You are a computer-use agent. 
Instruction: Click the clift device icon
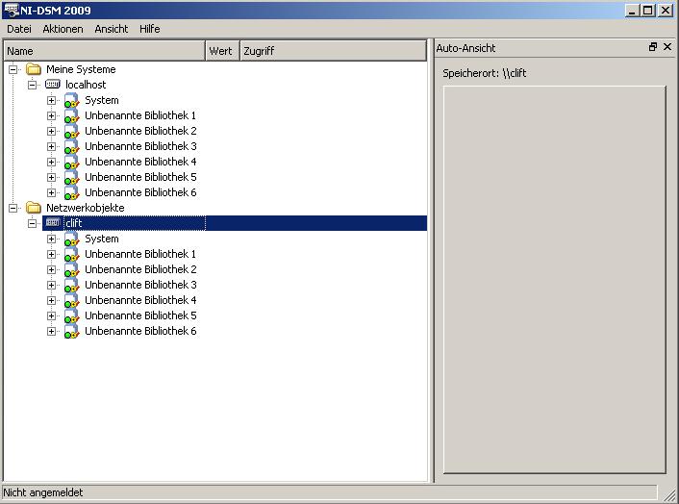pos(52,222)
